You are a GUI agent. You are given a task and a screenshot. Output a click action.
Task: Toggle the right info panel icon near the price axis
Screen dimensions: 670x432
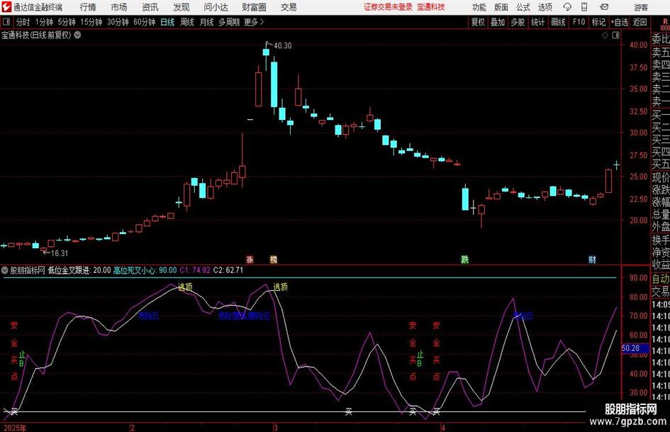(615, 35)
